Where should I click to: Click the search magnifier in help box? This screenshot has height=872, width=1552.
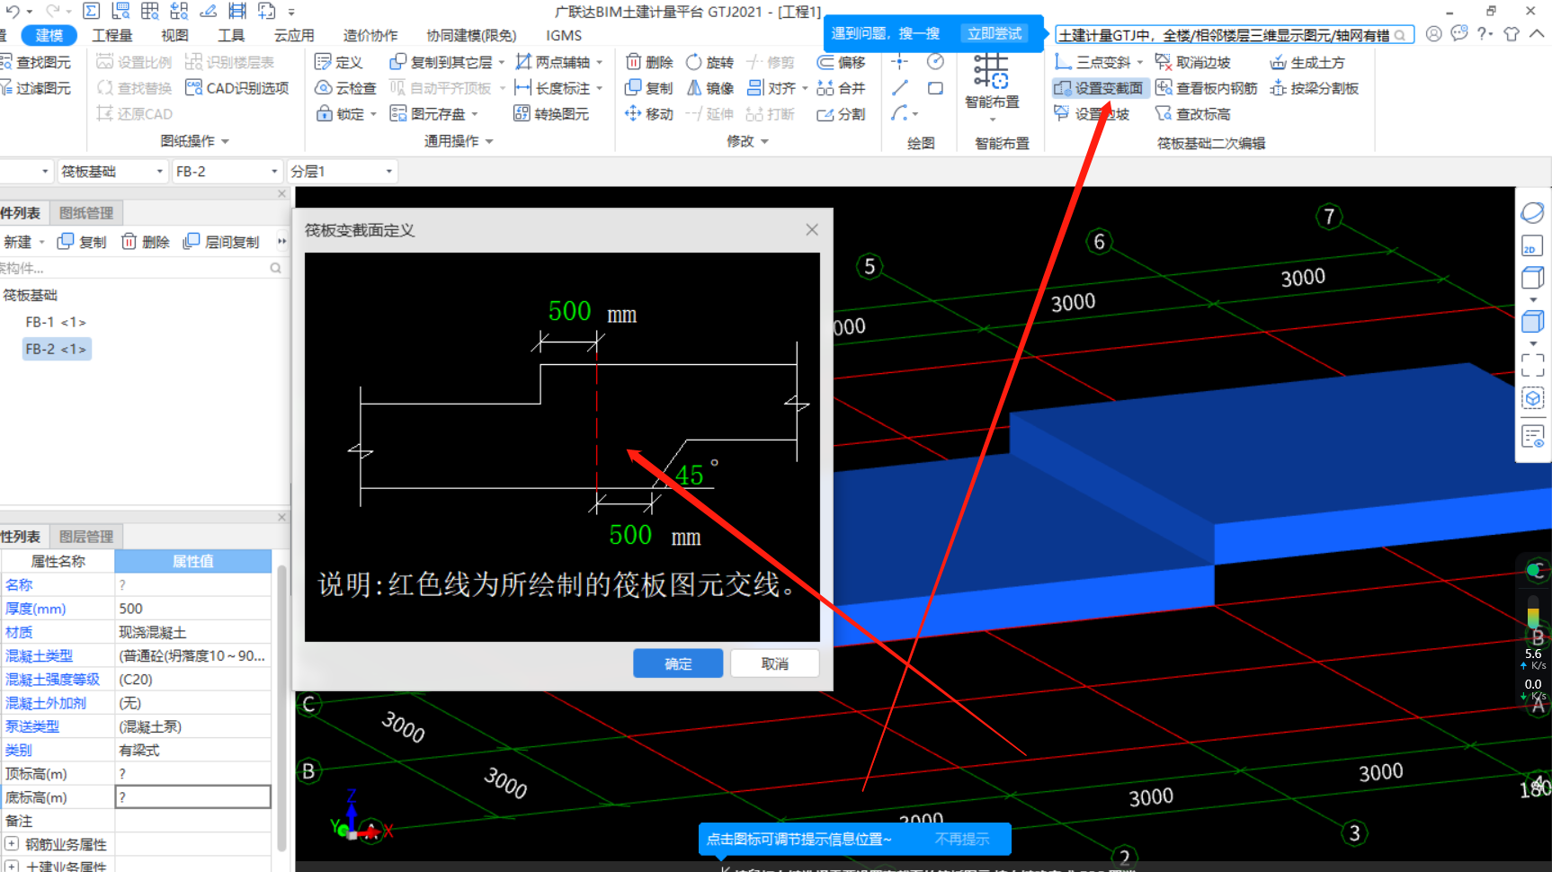click(1400, 35)
